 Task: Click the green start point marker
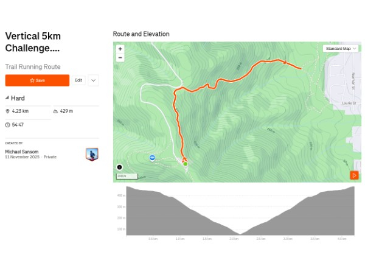point(185,164)
